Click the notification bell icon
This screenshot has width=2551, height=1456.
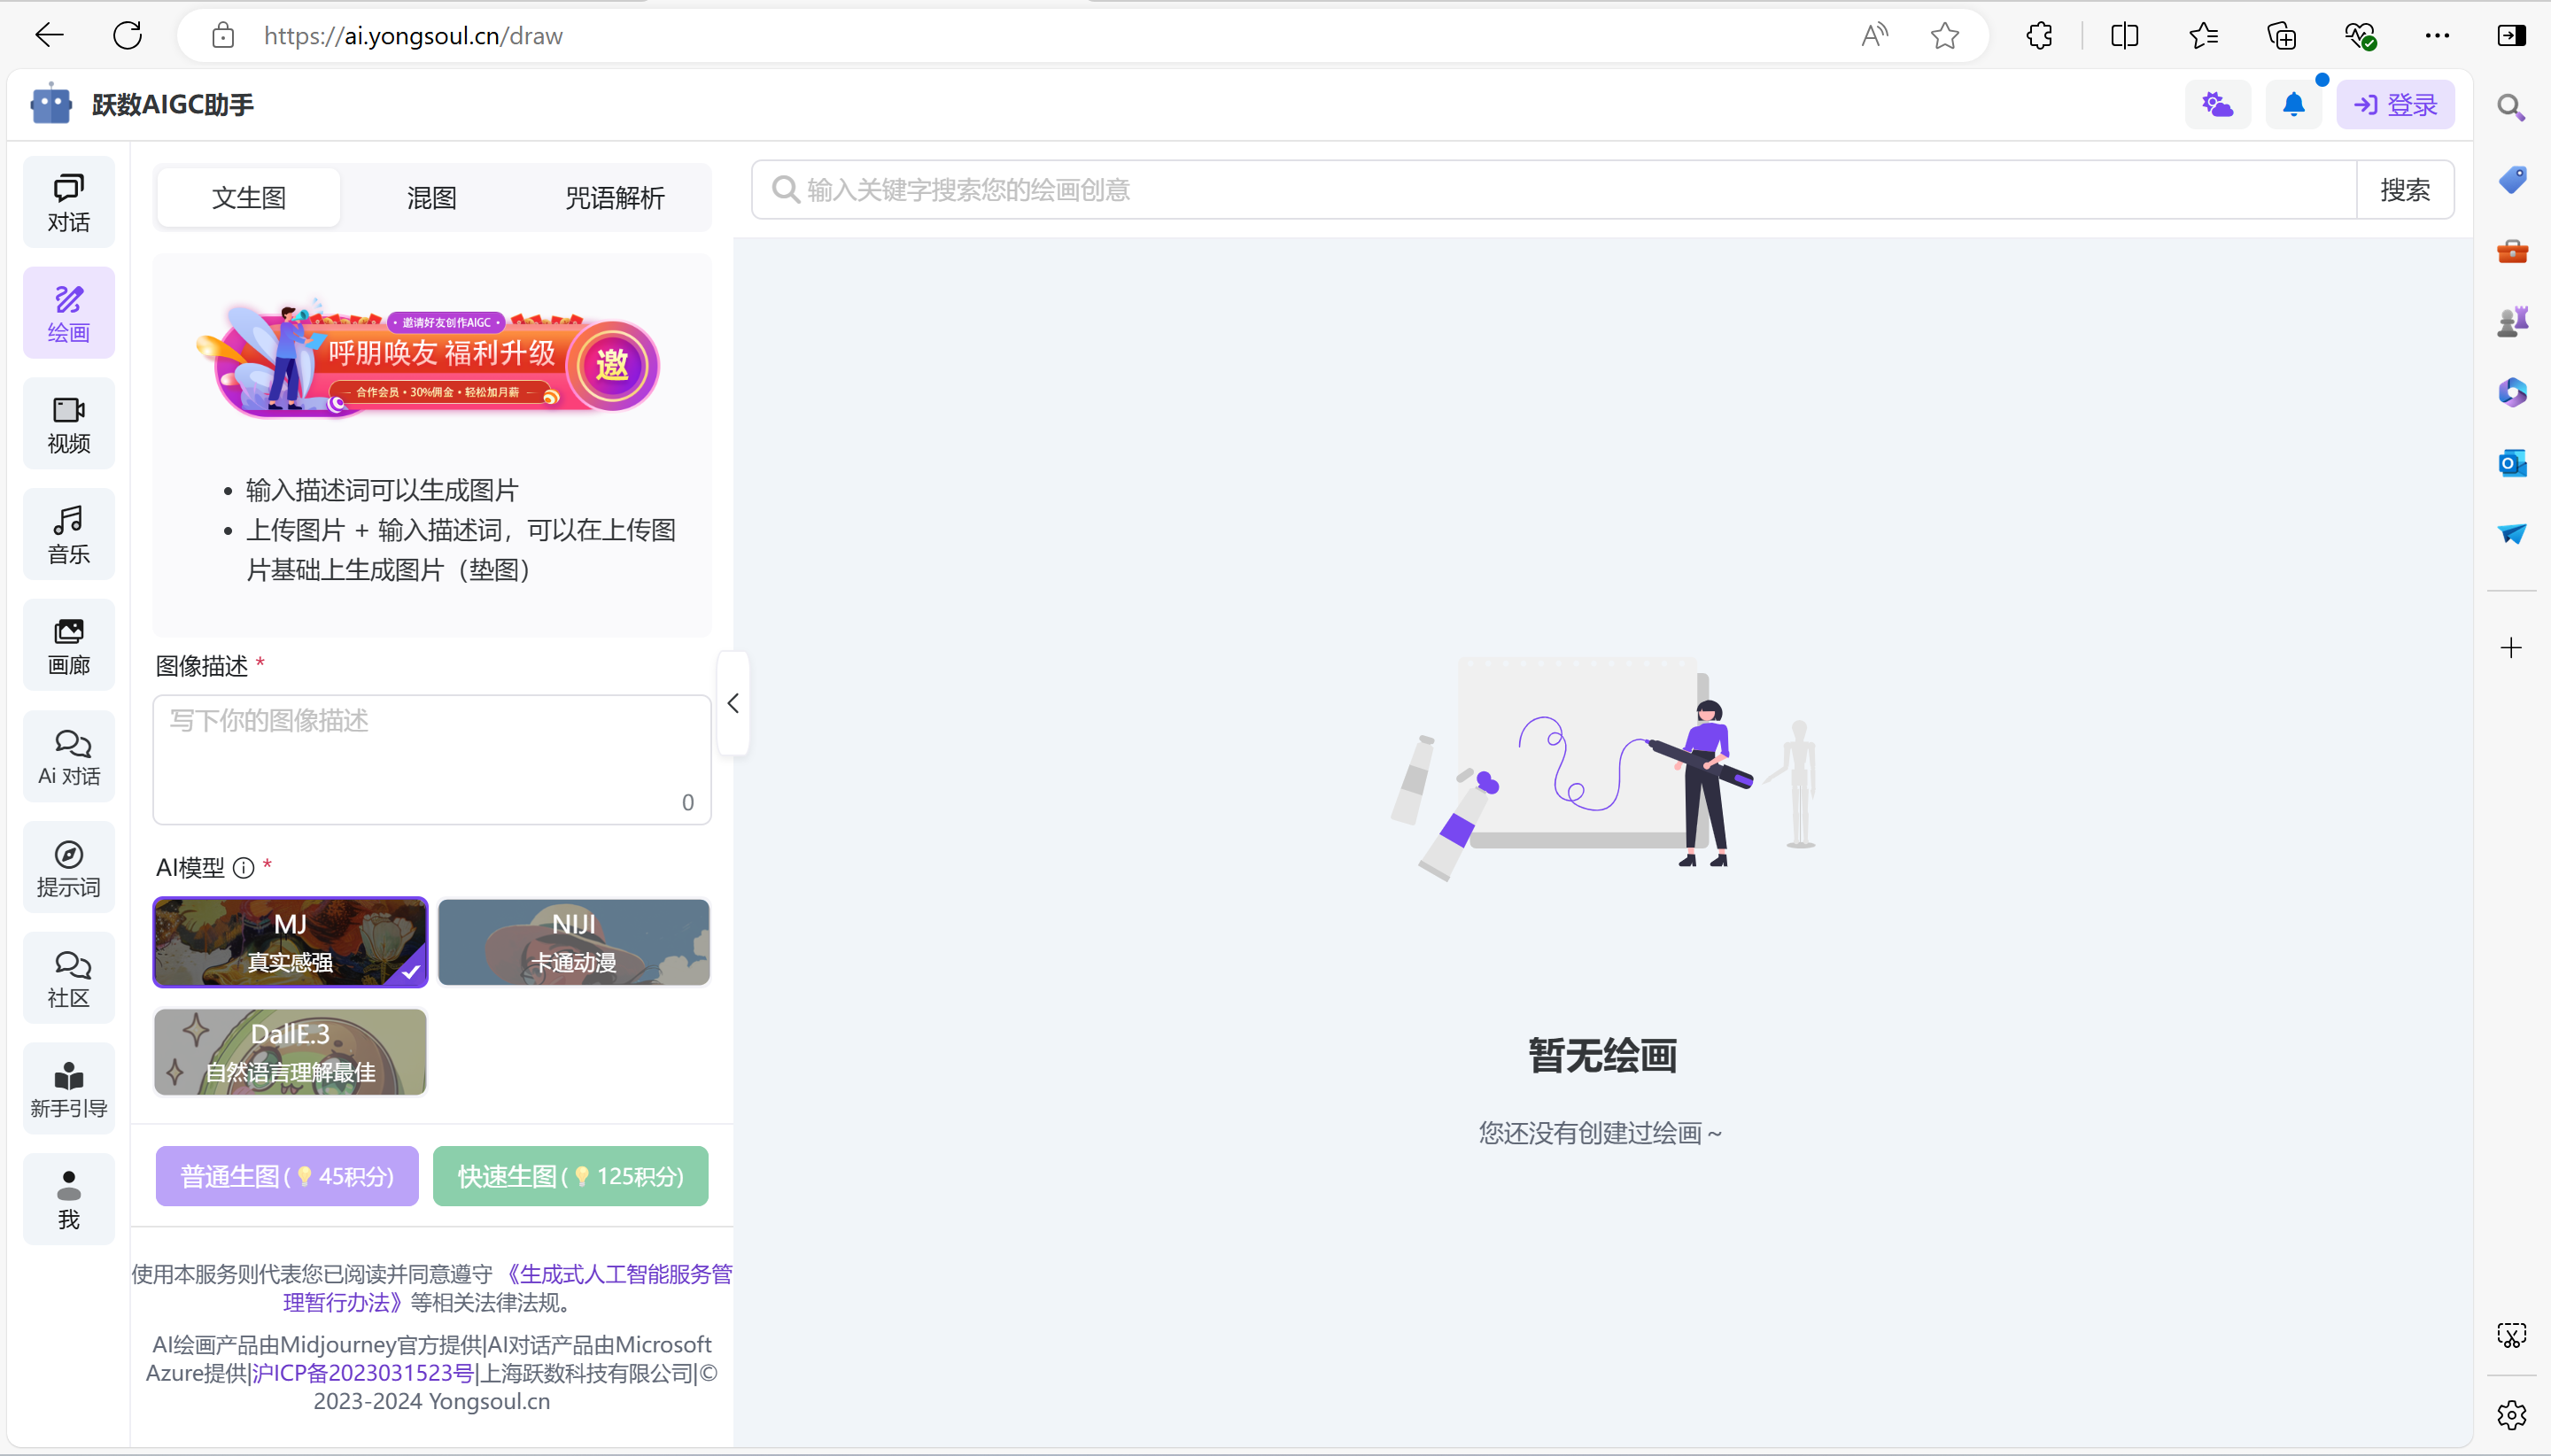coord(2293,105)
